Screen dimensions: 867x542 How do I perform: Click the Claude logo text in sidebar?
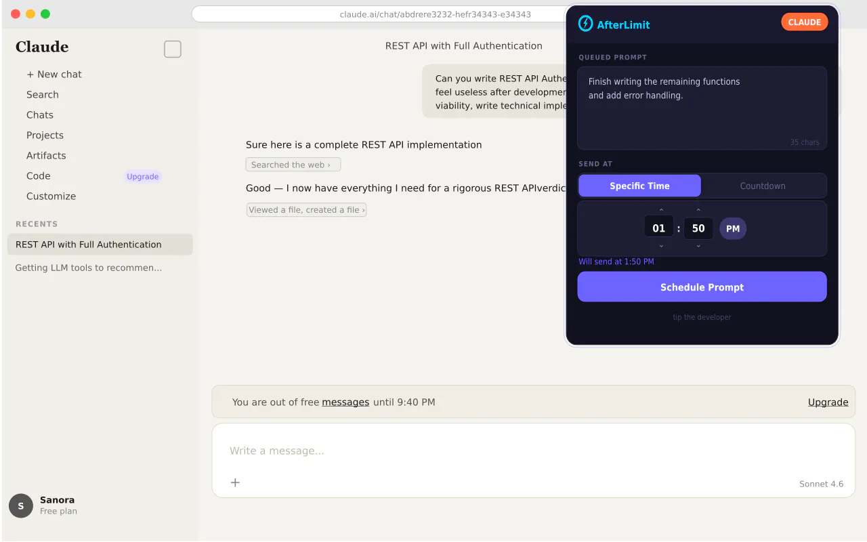pos(42,47)
